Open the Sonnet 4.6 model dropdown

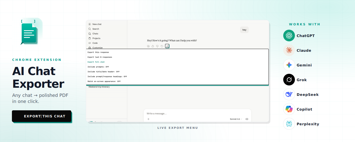coord(236,119)
